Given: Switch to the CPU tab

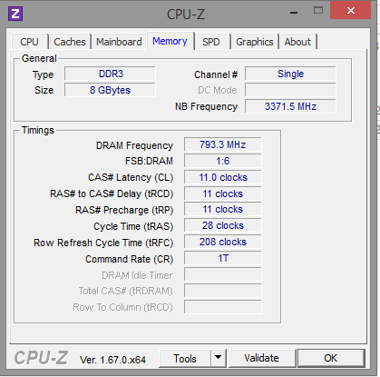Looking at the screenshot, I should tap(30, 42).
